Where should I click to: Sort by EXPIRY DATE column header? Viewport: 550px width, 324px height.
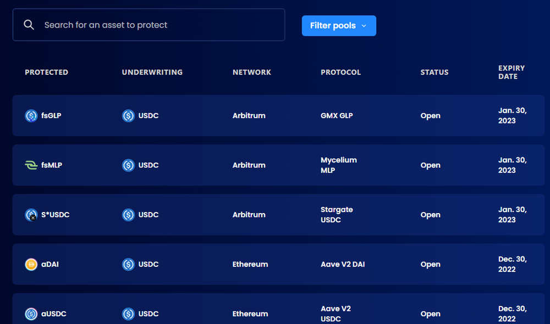512,72
